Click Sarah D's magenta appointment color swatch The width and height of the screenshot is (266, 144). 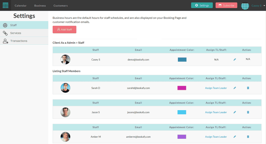[182, 88]
